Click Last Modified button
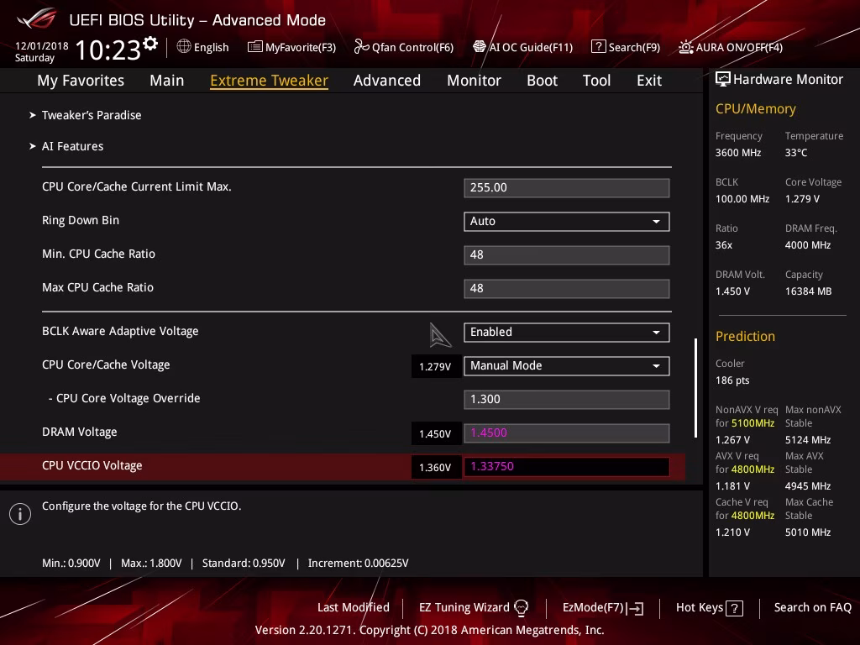Image resolution: width=860 pixels, height=645 pixels. tap(354, 608)
